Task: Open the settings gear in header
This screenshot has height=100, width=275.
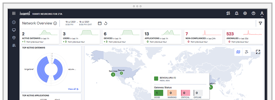Action: pyautogui.click(x=245, y=13)
